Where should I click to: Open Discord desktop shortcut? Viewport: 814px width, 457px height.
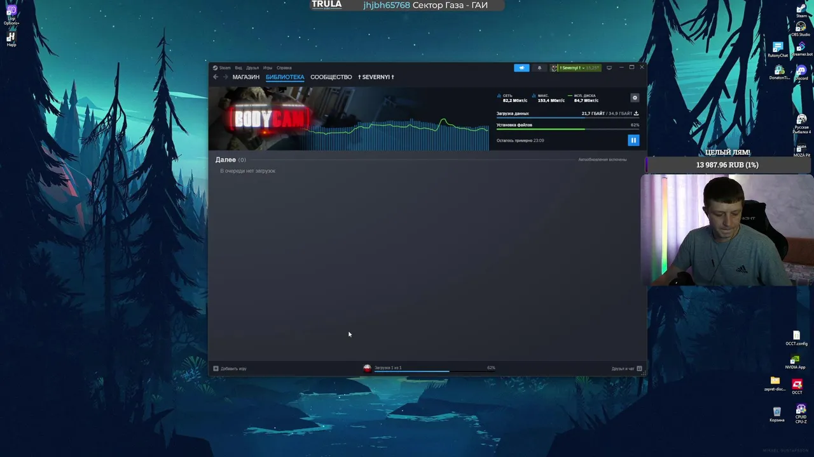pyautogui.click(x=801, y=72)
